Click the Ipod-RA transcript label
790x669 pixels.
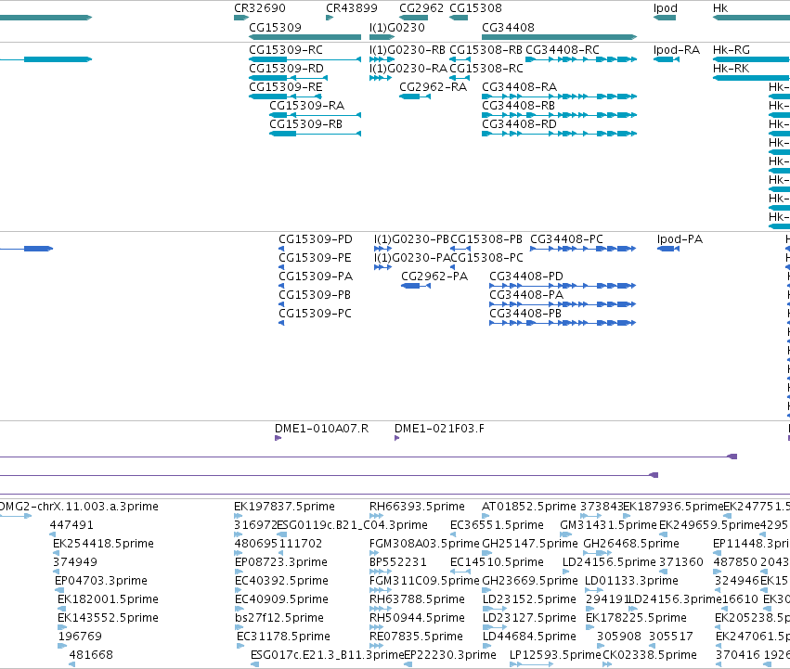[677, 50]
